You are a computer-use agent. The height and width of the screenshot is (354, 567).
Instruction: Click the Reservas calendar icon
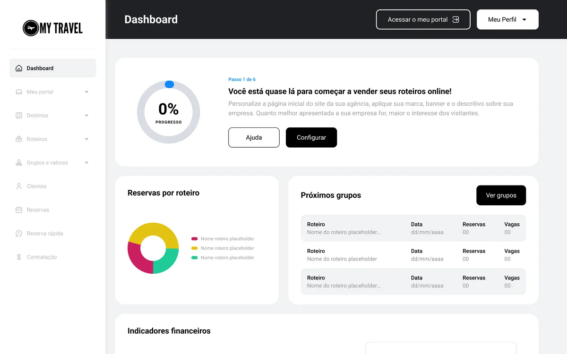point(19,210)
